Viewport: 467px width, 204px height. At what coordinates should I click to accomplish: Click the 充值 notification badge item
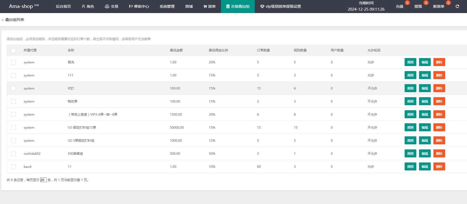click(400, 6)
